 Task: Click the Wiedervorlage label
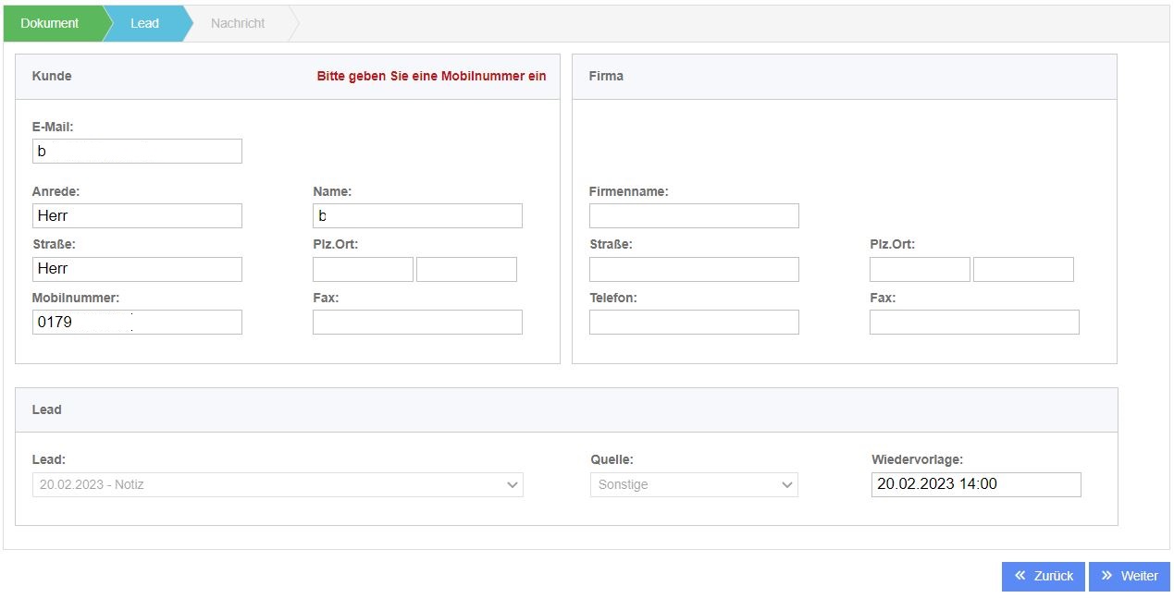pyautogui.click(x=917, y=459)
